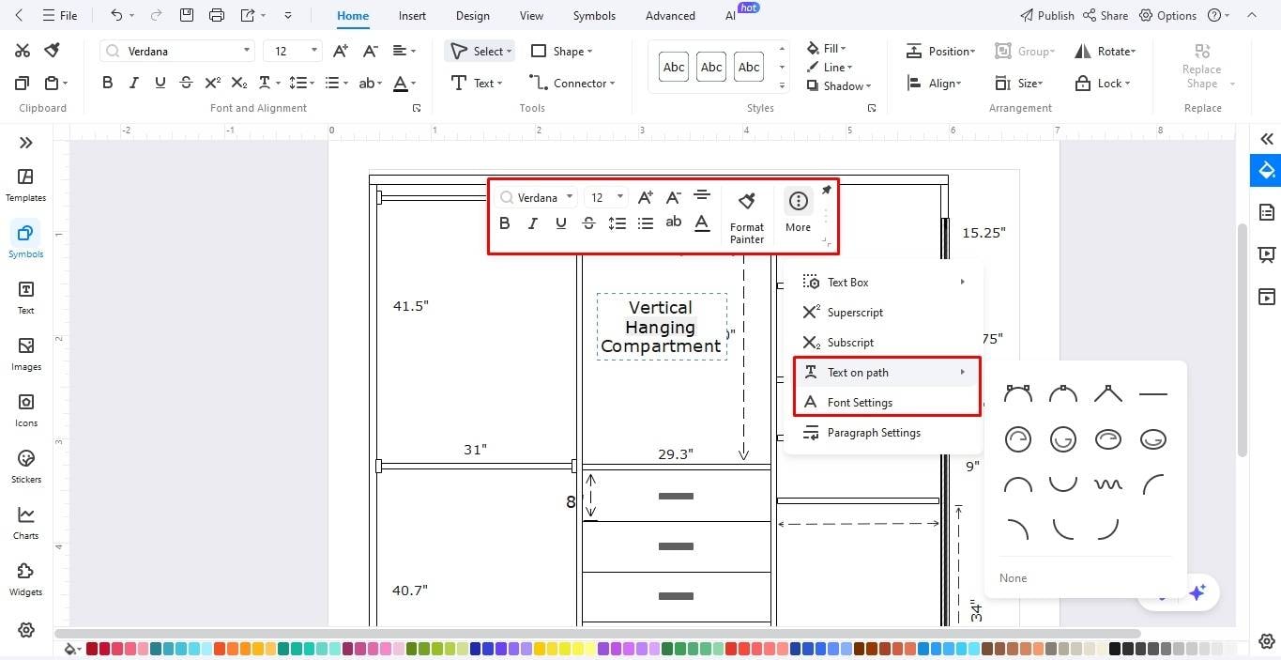The height and width of the screenshot is (660, 1281).
Task: Decrease font size in the ribbon
Action: [x=370, y=51]
